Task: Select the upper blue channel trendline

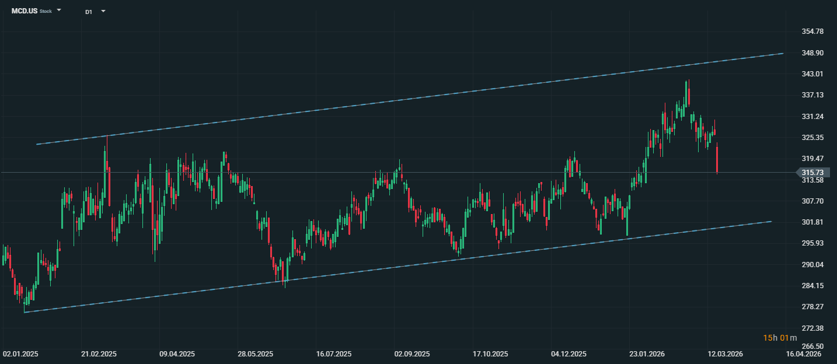Action: tap(409, 99)
